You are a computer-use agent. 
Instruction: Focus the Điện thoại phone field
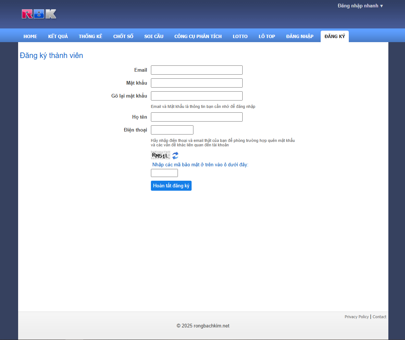tap(172, 130)
